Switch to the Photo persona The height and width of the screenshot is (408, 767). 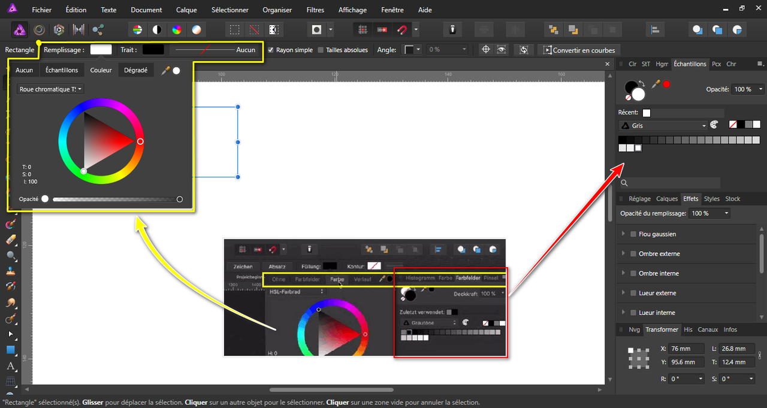(x=20, y=29)
